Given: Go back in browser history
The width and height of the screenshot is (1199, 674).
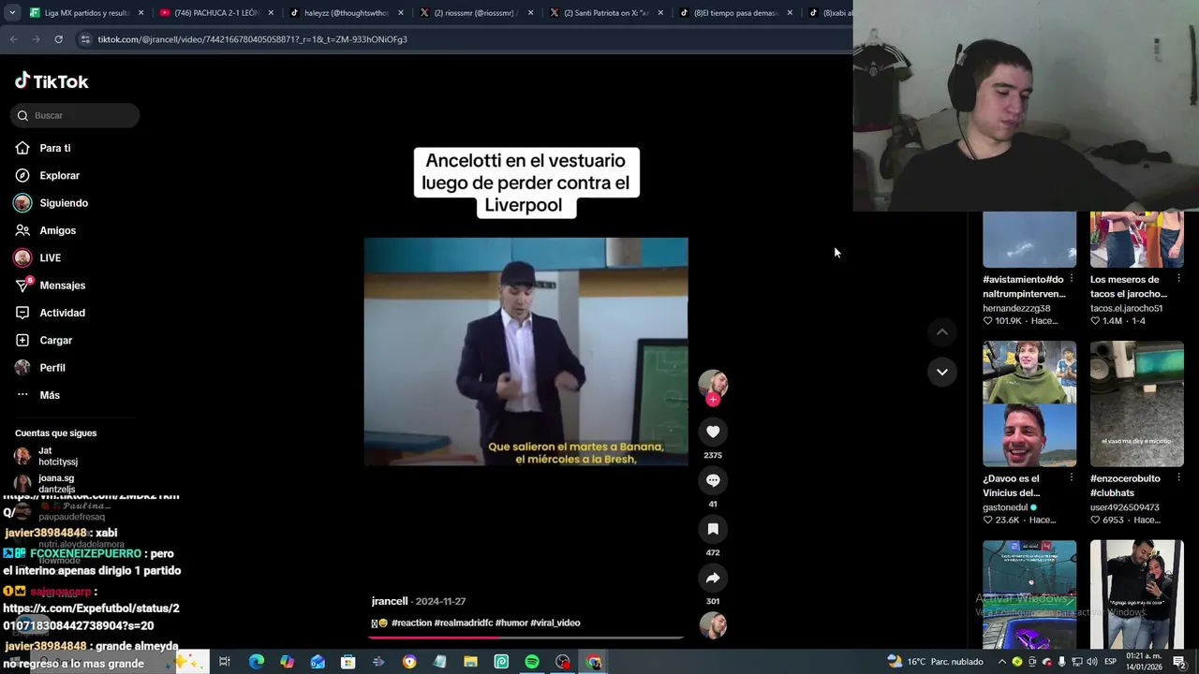Looking at the screenshot, I should 13,39.
